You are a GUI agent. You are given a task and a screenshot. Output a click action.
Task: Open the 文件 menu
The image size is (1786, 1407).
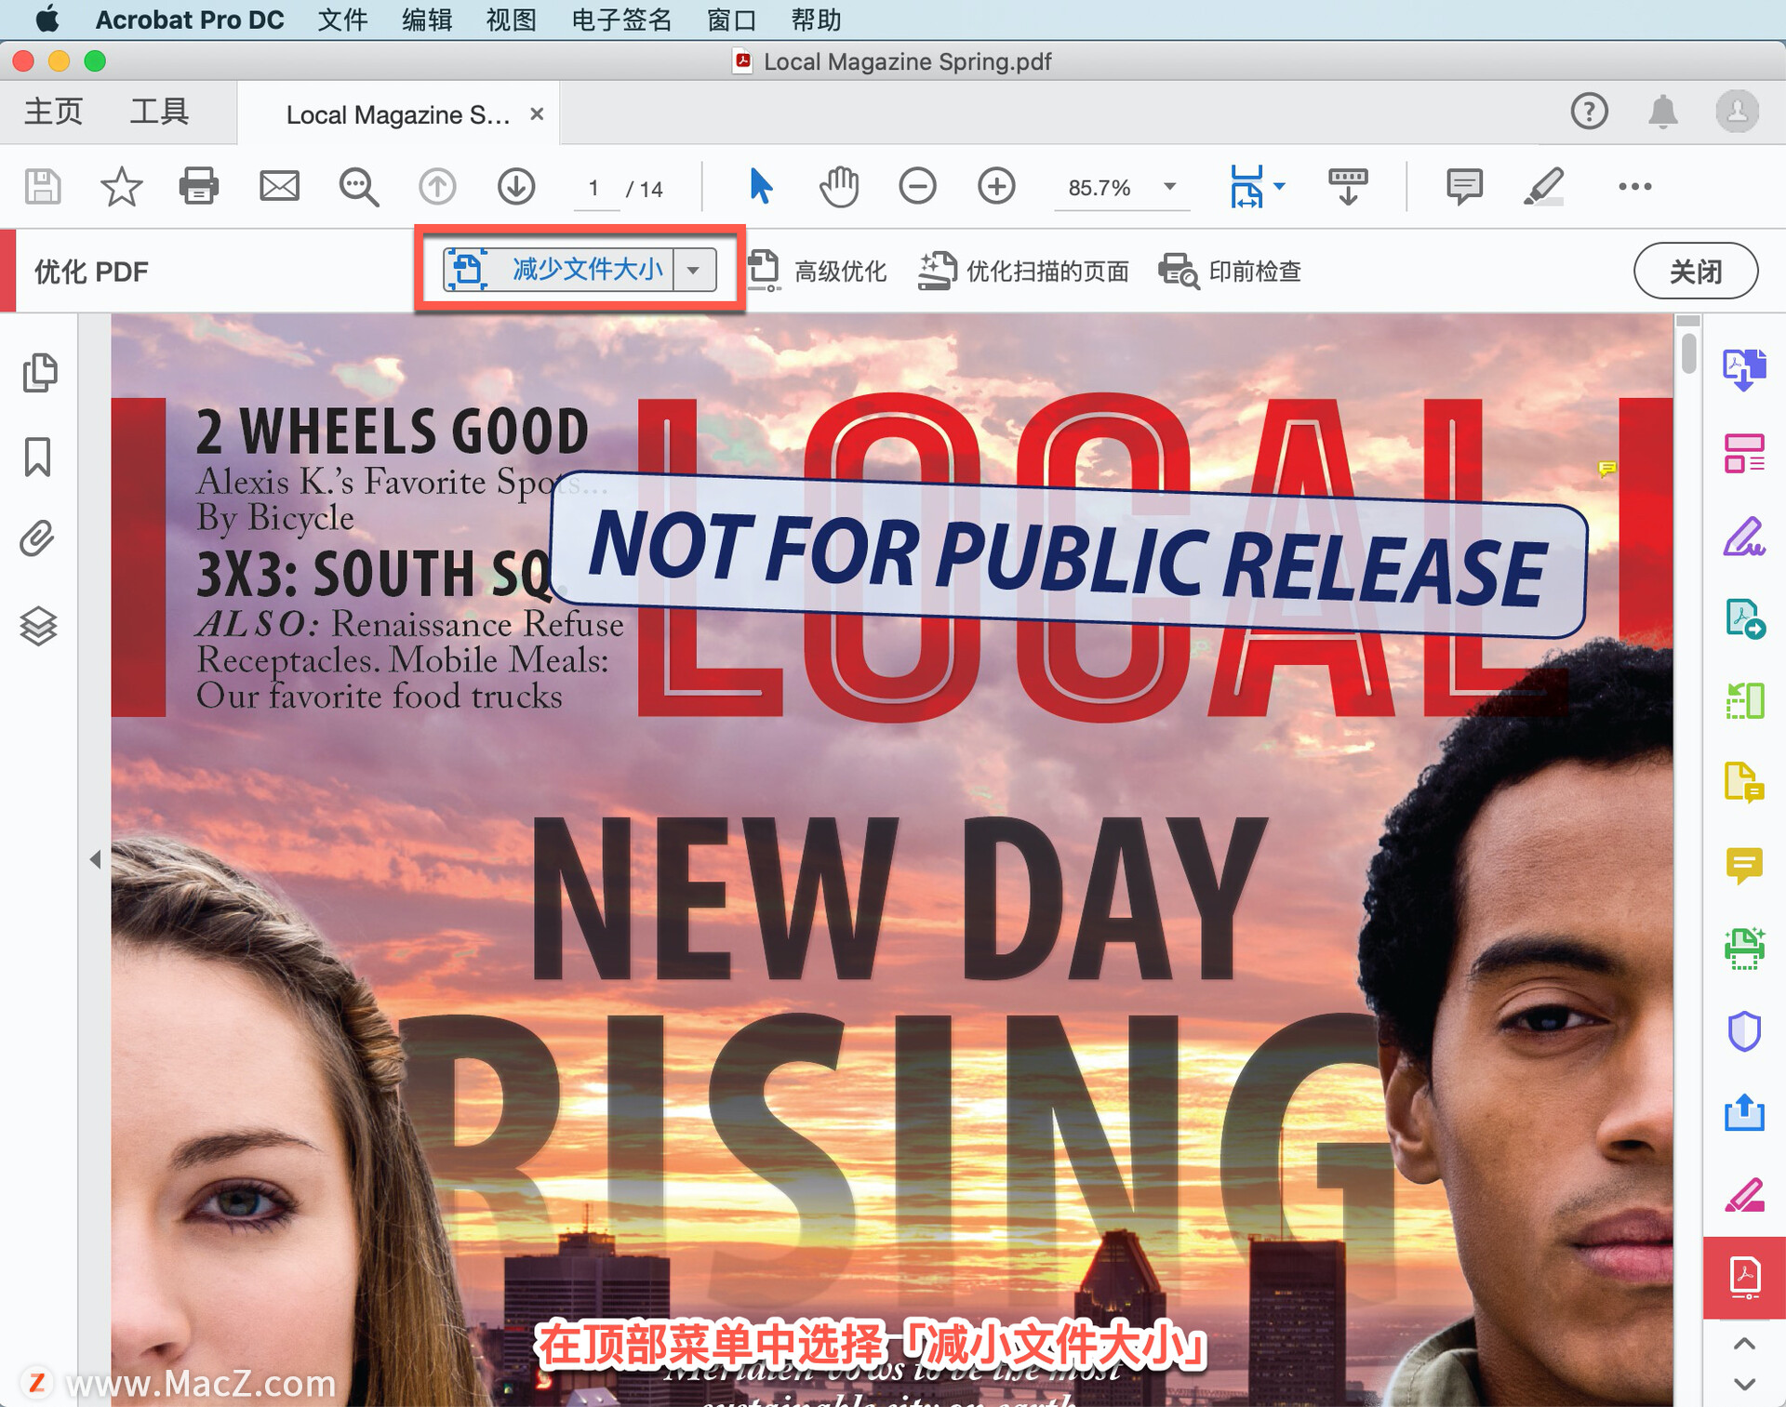pyautogui.click(x=342, y=20)
